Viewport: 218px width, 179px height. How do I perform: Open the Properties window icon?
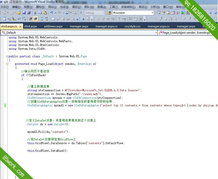tap(163, 13)
